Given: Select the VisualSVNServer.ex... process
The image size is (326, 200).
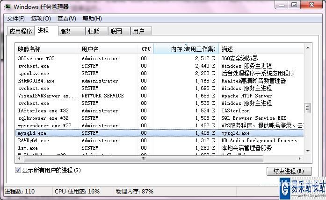Looking at the screenshot, I should coord(159,96).
